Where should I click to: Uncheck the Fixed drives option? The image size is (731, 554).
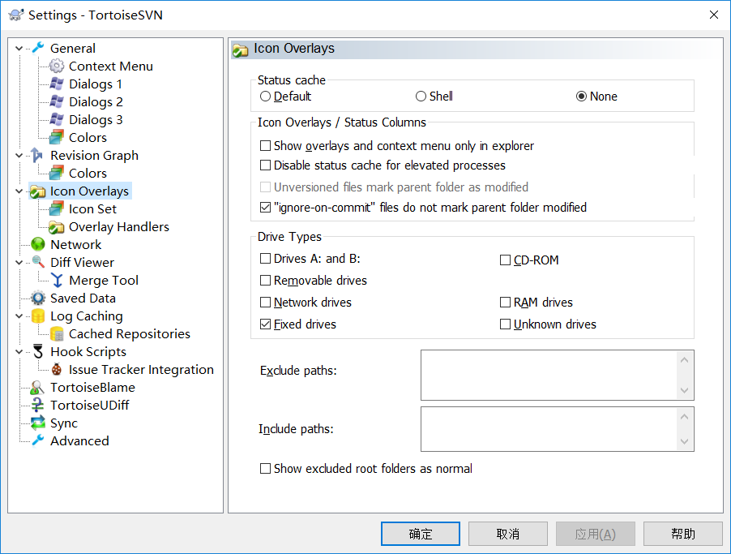point(265,324)
